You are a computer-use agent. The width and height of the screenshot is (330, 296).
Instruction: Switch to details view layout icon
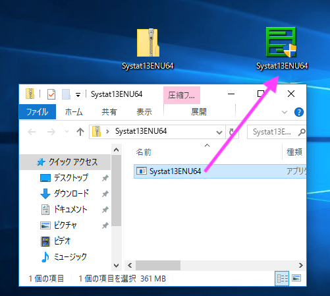282,278
